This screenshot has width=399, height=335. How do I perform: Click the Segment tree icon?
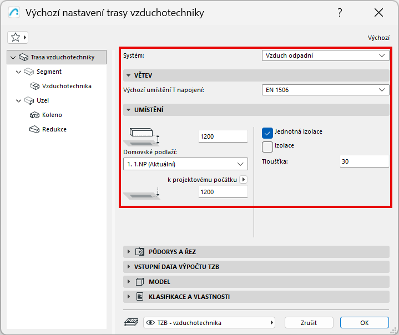(x=29, y=72)
